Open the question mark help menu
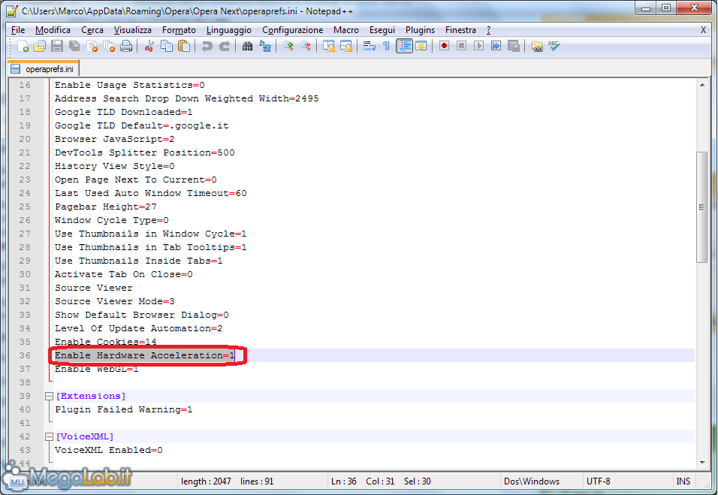 tap(489, 30)
